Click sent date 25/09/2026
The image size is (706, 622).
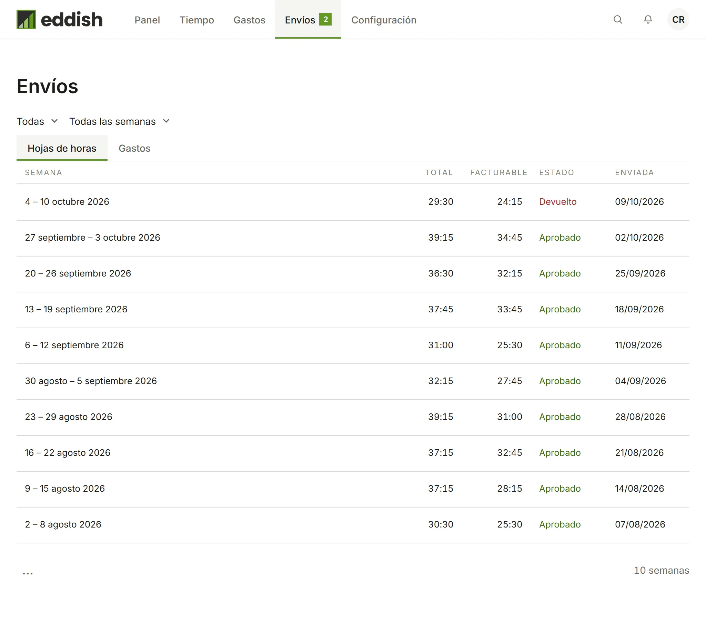[x=640, y=274]
